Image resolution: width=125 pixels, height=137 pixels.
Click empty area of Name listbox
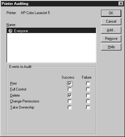coord(51,47)
